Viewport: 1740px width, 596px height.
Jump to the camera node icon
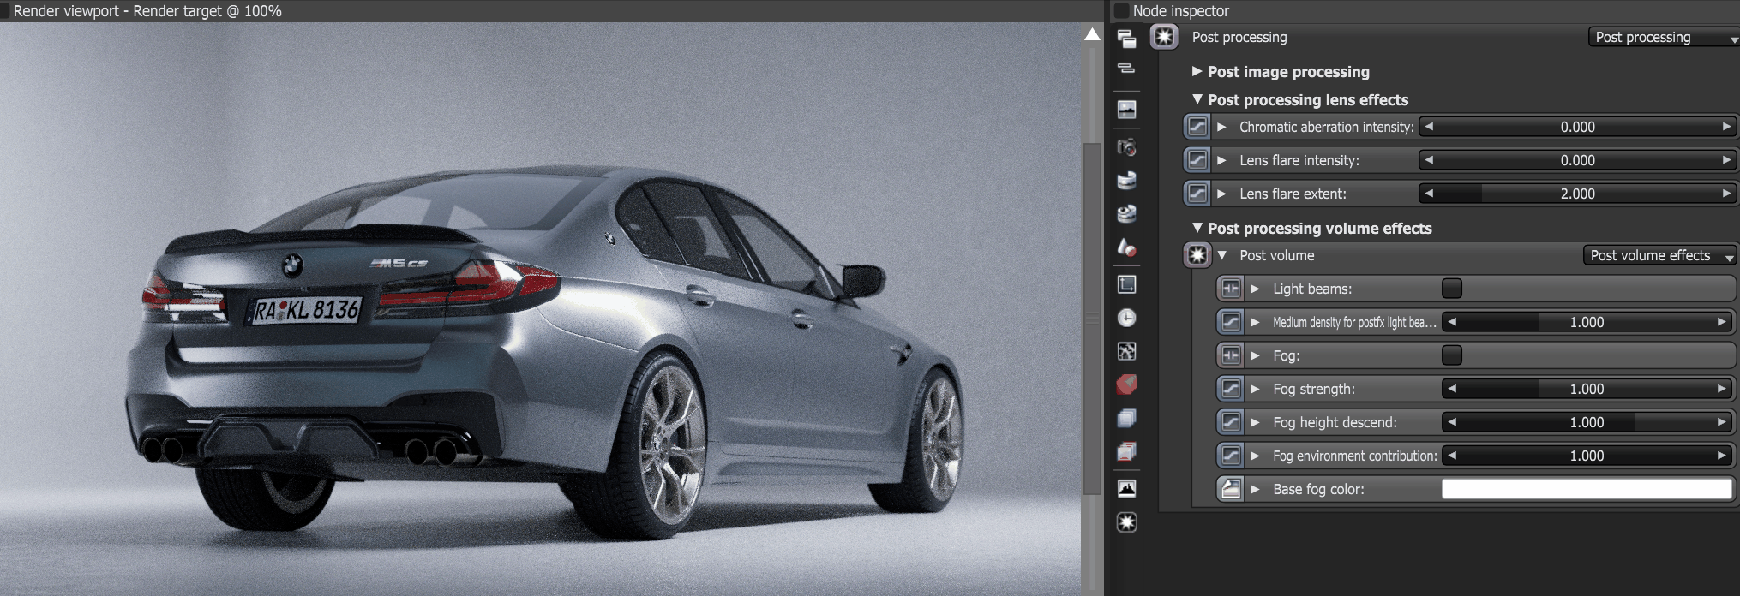point(1126,147)
